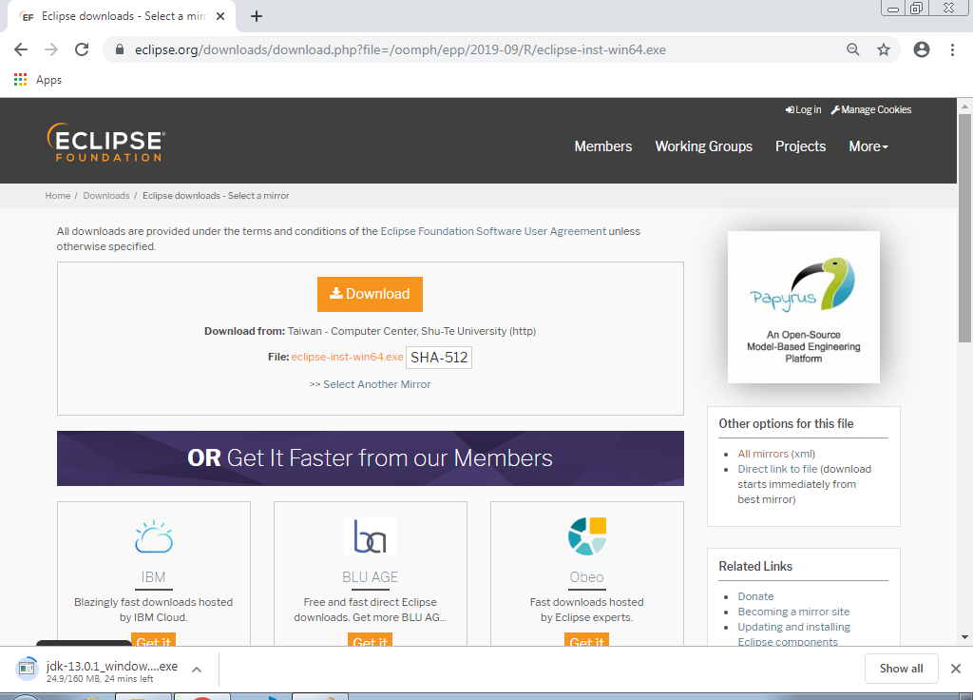Click Get it button under BLU AGE
Image resolution: width=973 pixels, height=700 pixels.
pos(370,640)
